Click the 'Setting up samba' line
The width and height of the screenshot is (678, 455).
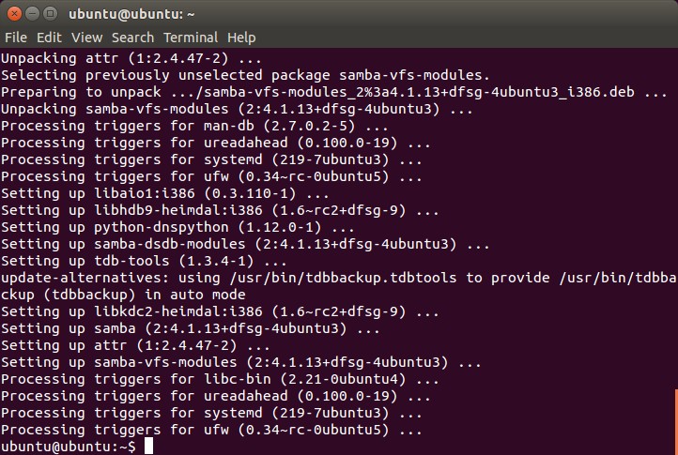coord(188,328)
